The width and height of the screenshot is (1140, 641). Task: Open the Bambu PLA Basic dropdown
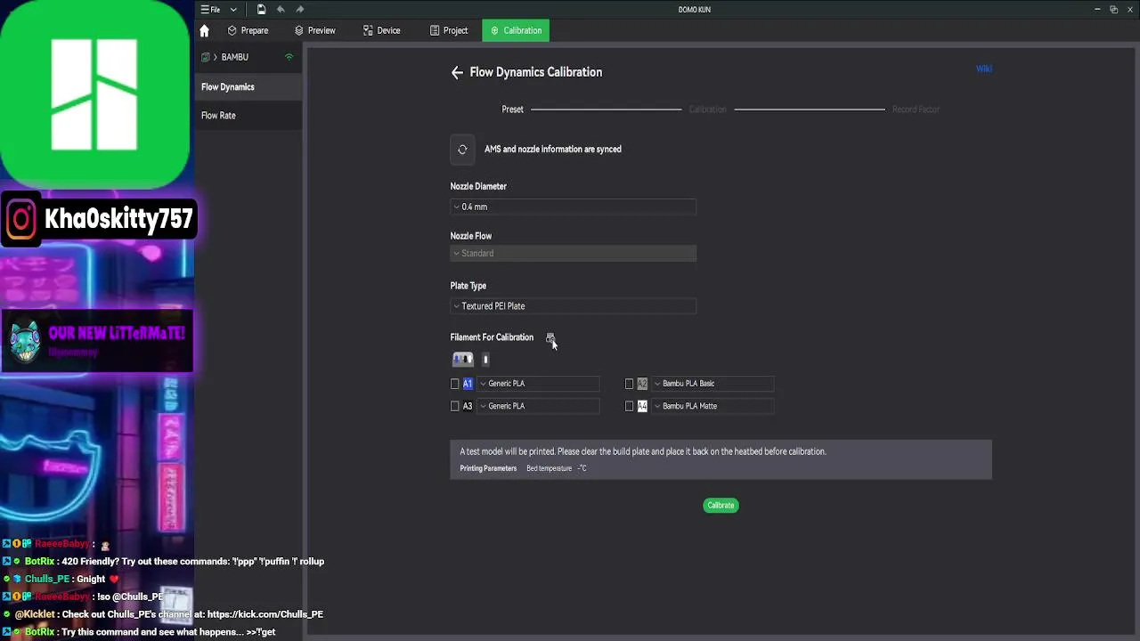713,384
